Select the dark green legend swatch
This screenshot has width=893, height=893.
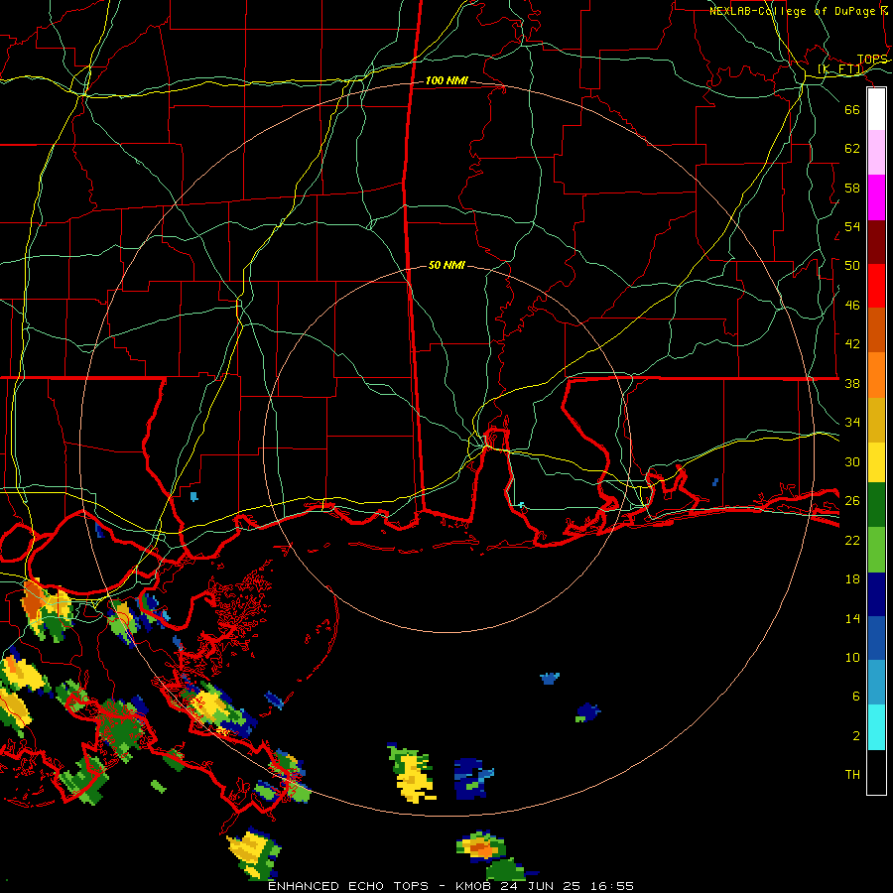876,505
